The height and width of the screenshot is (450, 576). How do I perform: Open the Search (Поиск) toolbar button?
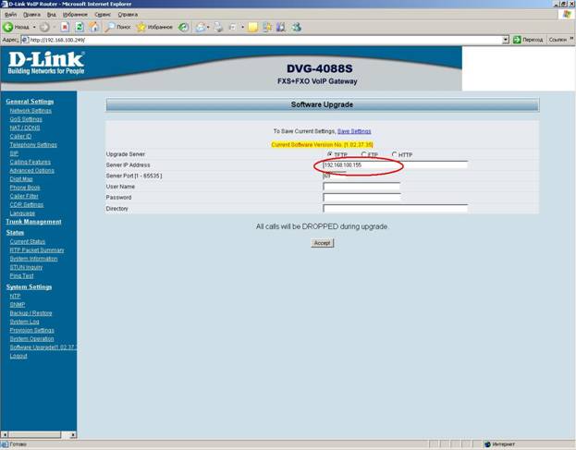pyautogui.click(x=117, y=27)
